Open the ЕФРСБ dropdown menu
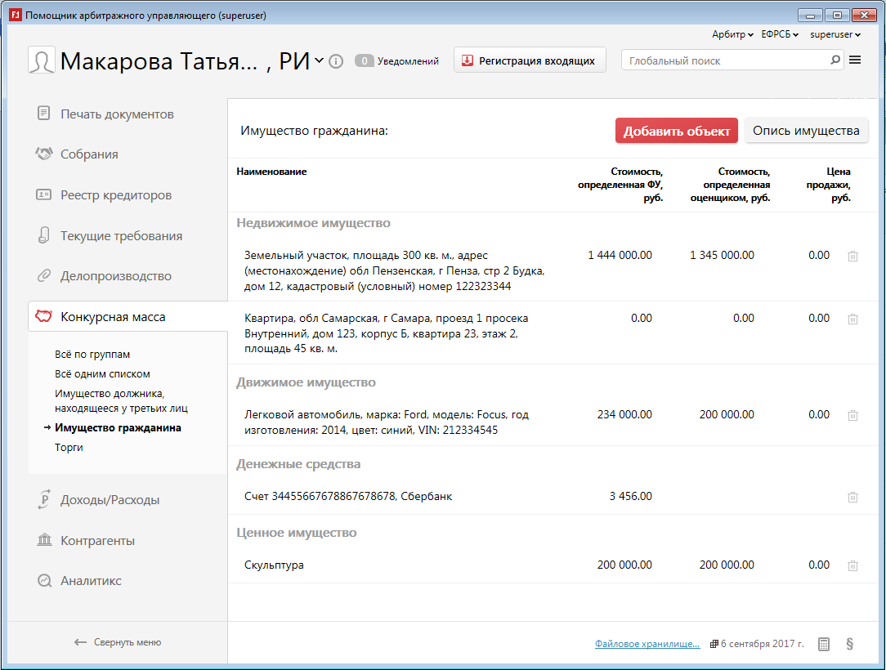This screenshot has width=886, height=670. 779,34
